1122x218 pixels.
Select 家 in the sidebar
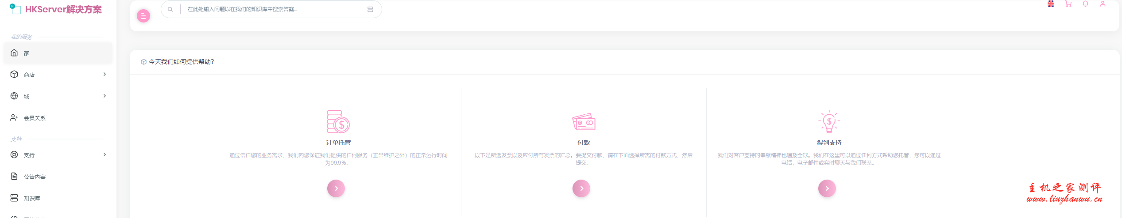coord(58,53)
